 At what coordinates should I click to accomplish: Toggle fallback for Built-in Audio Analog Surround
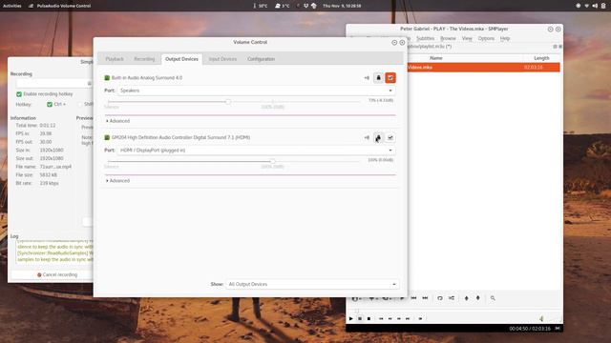coord(390,78)
